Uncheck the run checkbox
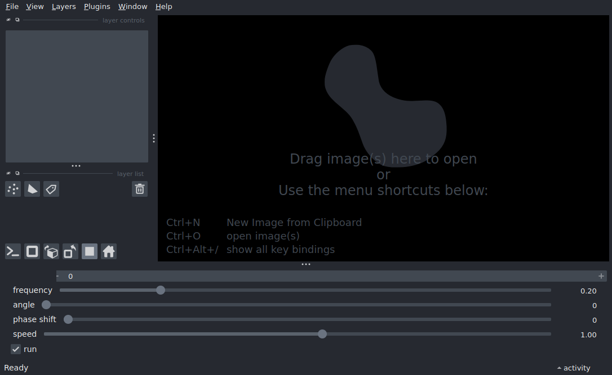 (16, 349)
